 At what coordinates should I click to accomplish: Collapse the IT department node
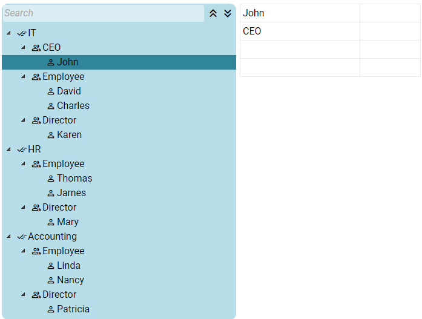coord(8,33)
